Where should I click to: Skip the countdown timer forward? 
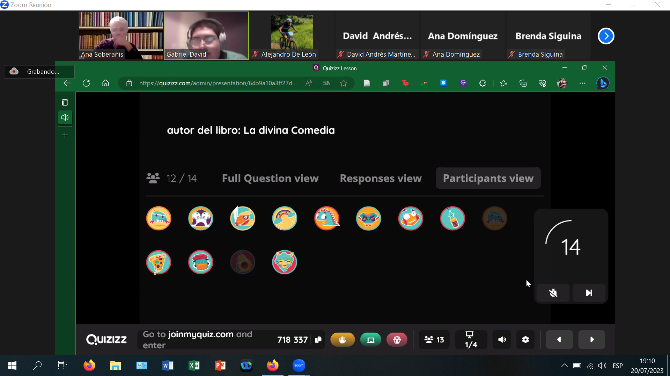point(589,293)
